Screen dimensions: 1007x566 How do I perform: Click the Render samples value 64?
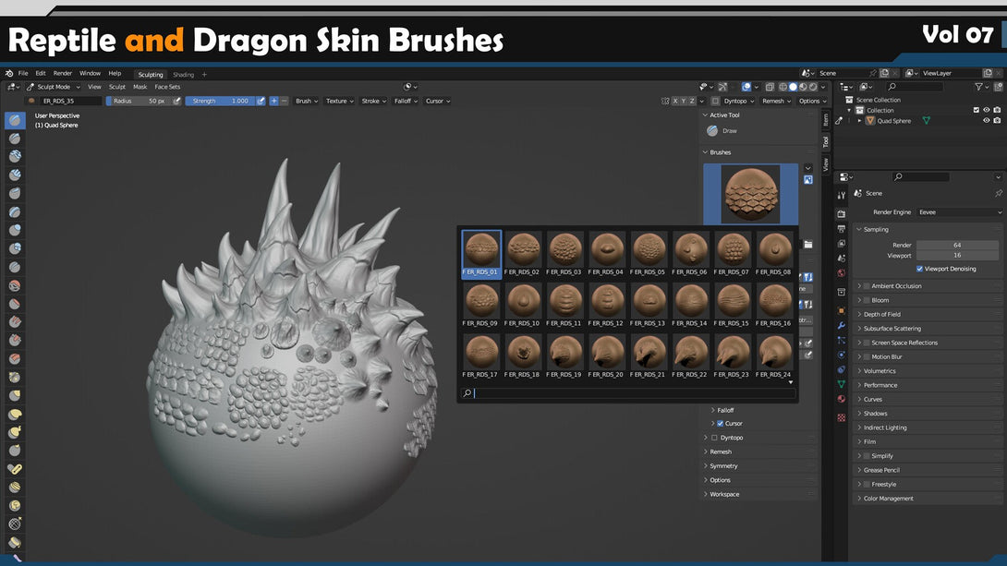click(x=957, y=245)
